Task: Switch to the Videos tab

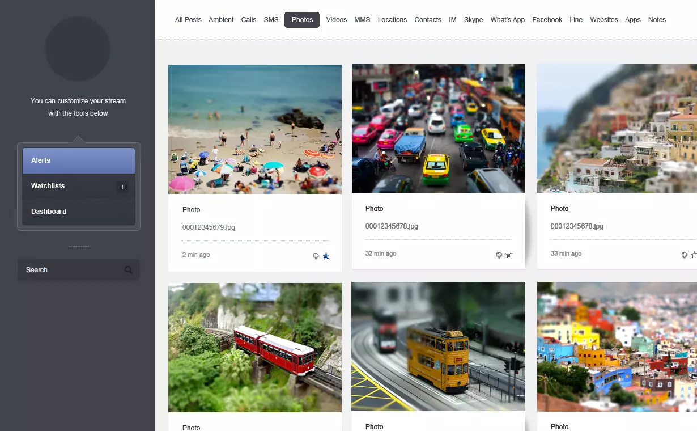Action: (337, 20)
